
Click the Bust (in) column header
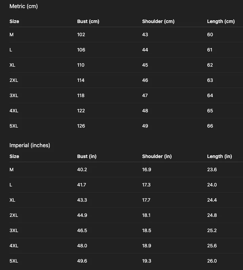(x=87, y=156)
